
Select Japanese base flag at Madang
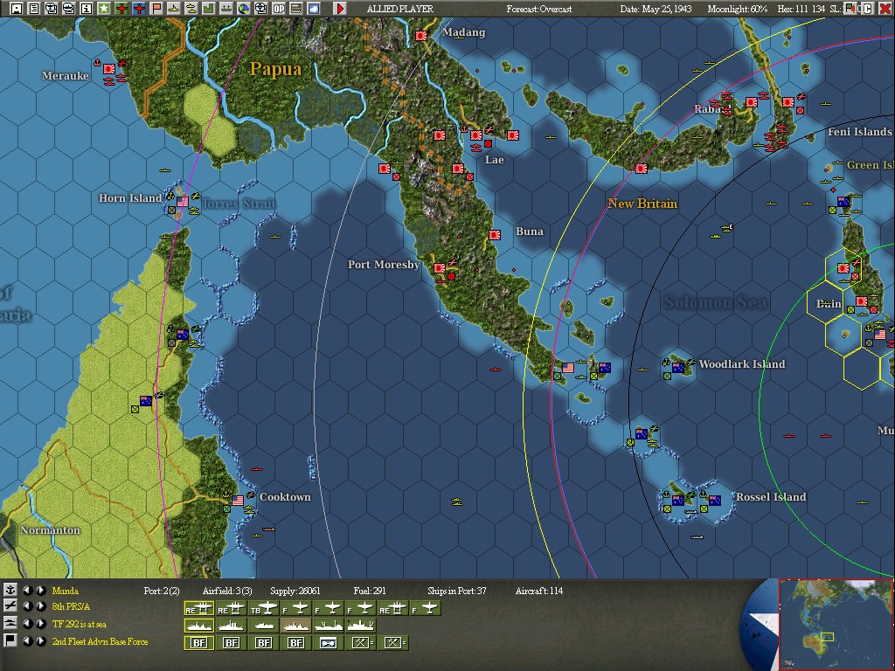(421, 36)
